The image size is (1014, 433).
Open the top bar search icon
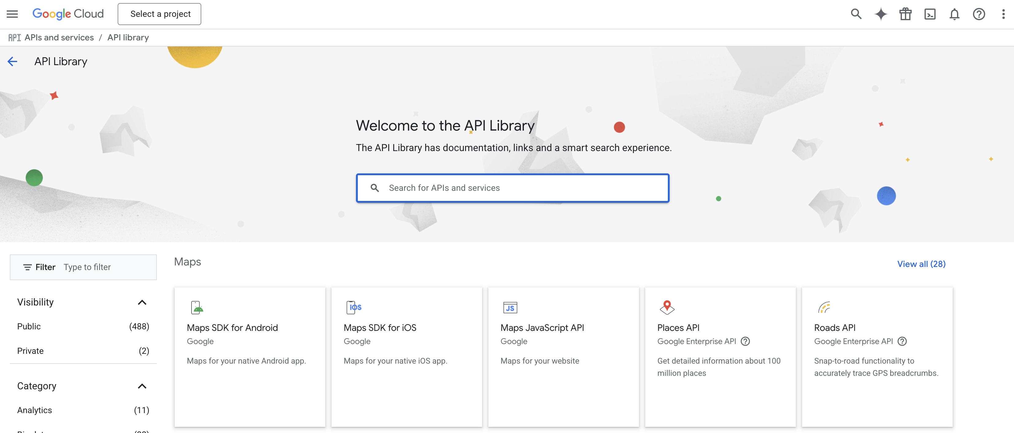(856, 14)
